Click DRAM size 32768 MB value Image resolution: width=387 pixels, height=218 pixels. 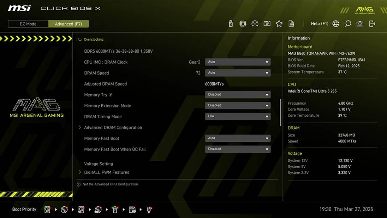coord(347,135)
